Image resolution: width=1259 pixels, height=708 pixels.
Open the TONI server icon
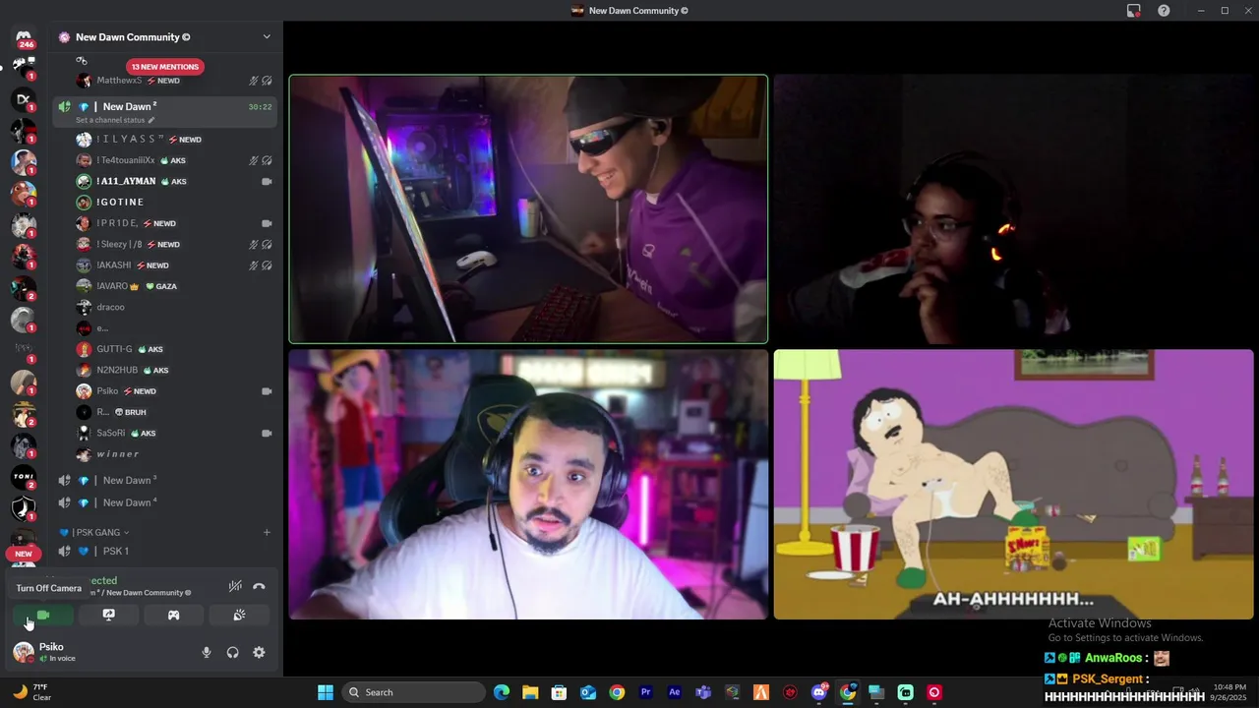click(x=24, y=477)
